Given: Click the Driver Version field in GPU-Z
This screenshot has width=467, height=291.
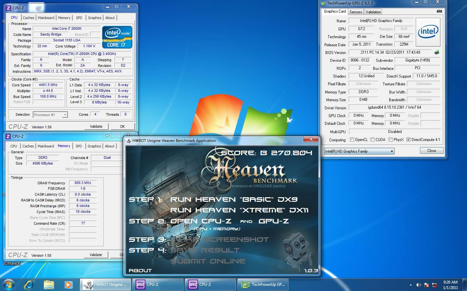Looking at the screenshot, I should pos(394,107).
